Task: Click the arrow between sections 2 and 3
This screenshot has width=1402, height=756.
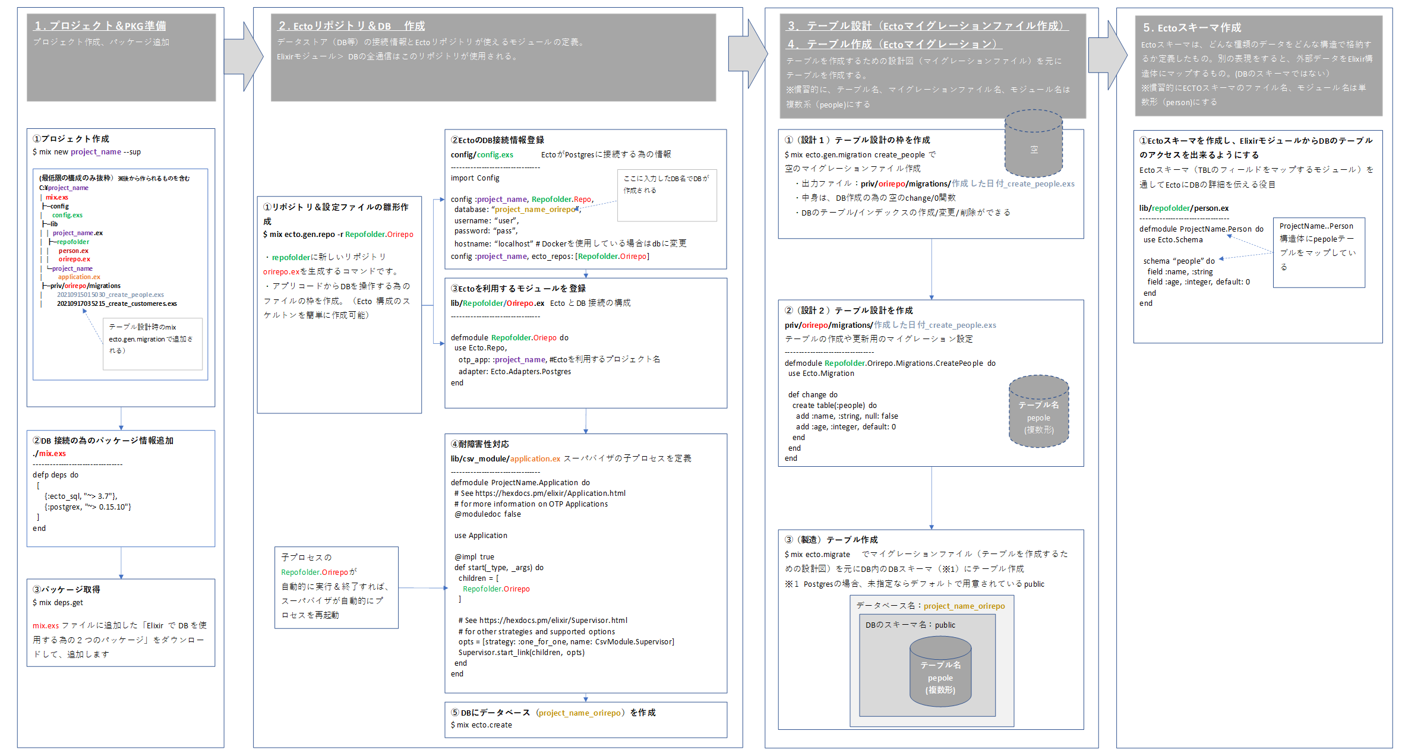Action: pos(747,53)
